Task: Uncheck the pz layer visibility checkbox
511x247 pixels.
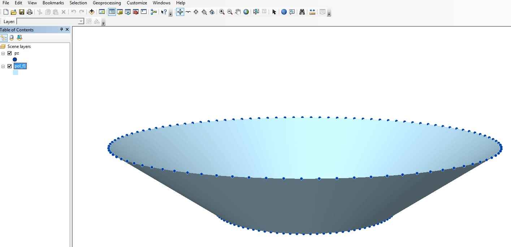Action: tap(10, 53)
